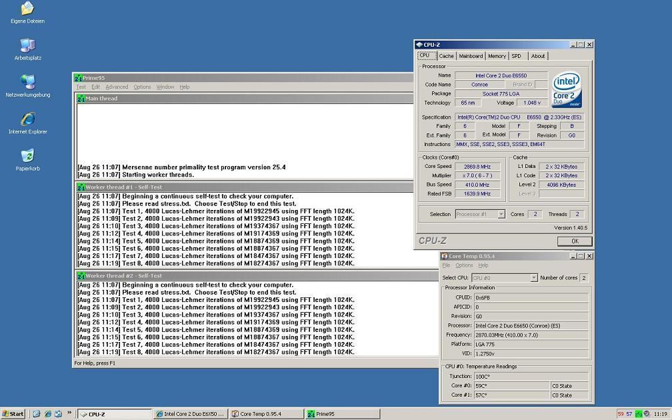
Task: Click Core Speed value 2869.8 MHz
Action: pos(477,167)
